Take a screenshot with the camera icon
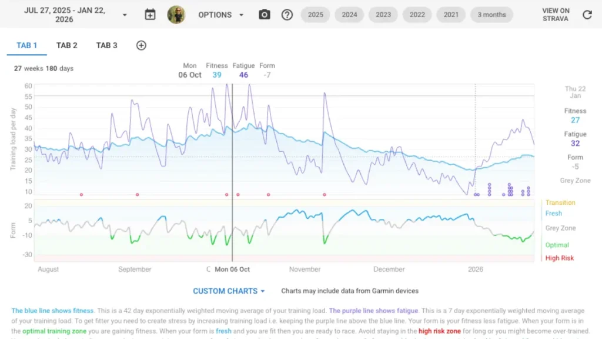The image size is (602, 339). pyautogui.click(x=265, y=15)
